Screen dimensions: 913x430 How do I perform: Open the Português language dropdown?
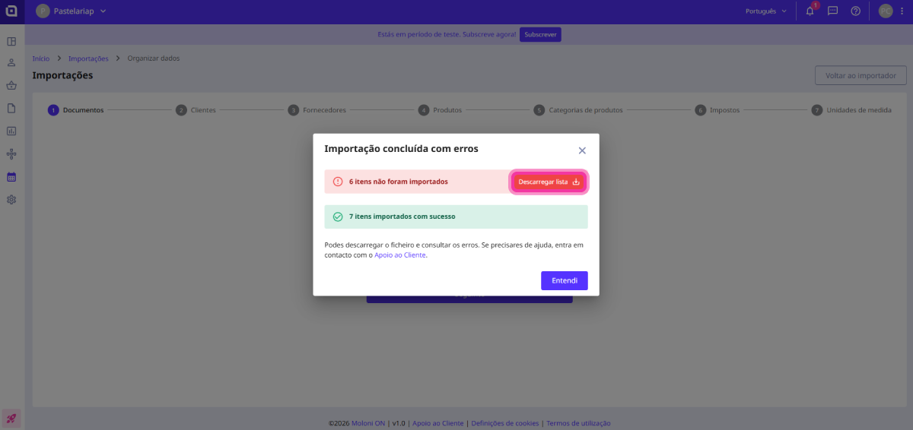tap(766, 11)
